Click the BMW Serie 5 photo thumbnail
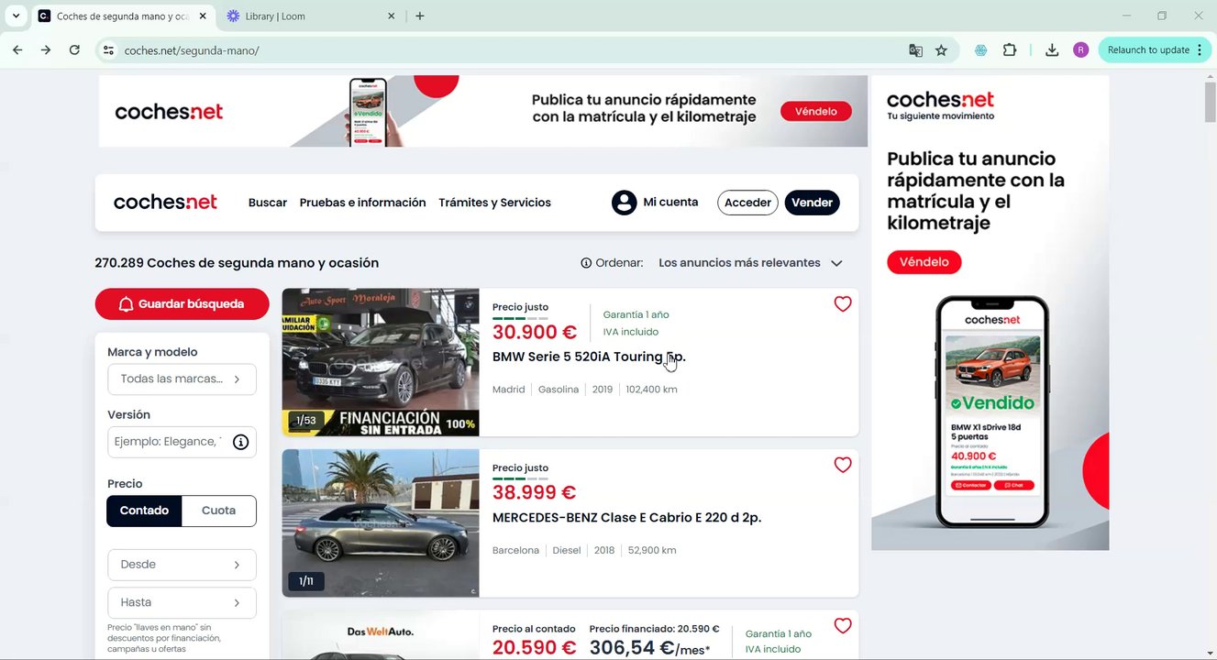Image resolution: width=1217 pixels, height=660 pixels. click(x=381, y=362)
